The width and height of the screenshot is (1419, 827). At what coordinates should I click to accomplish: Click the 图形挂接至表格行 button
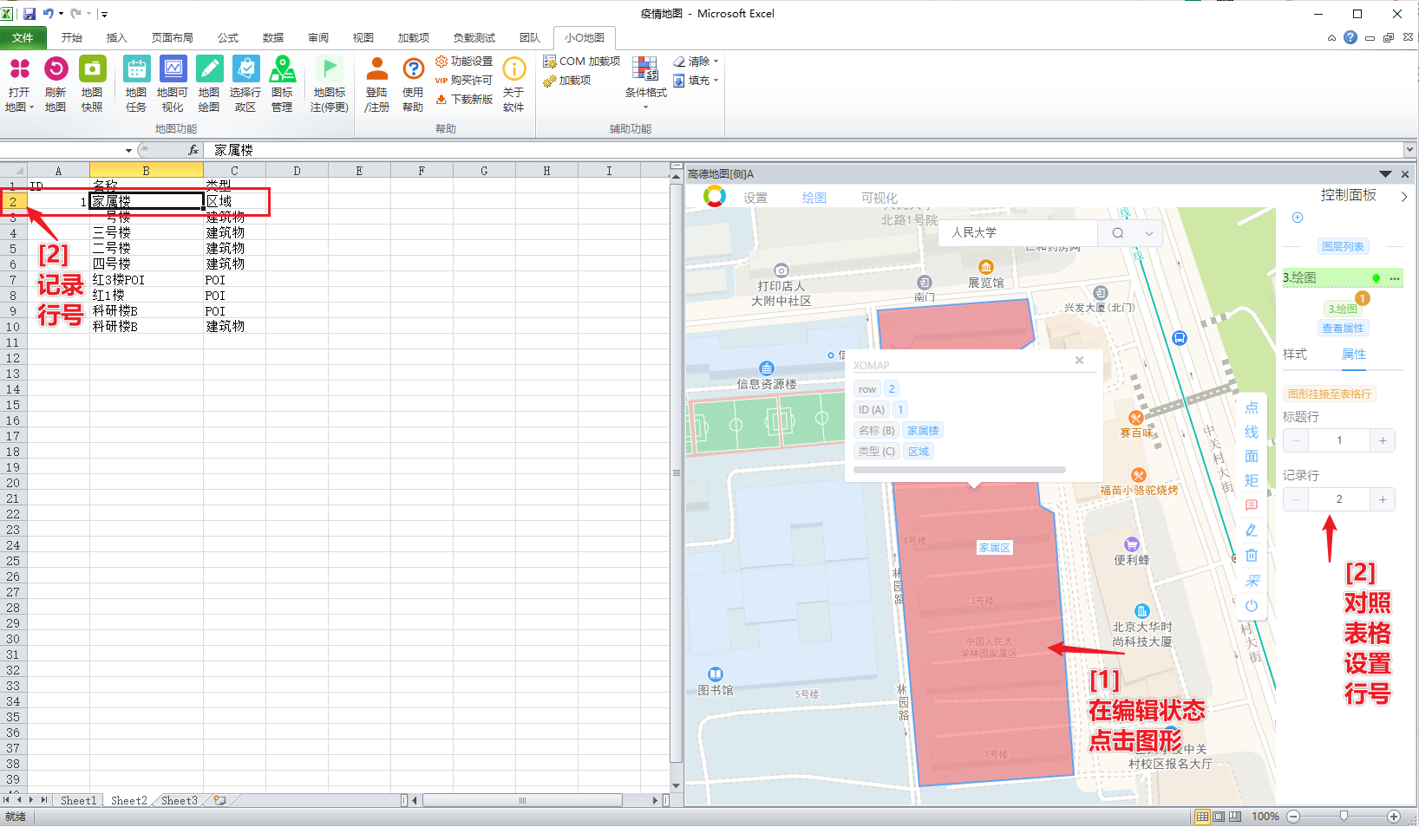[x=1330, y=394]
